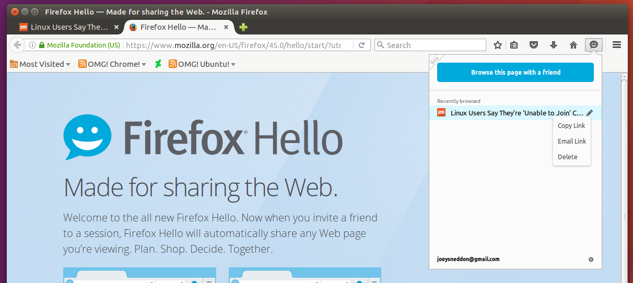633x283 pixels.
Task: Click the Home toolbar icon
Action: [x=573, y=45]
